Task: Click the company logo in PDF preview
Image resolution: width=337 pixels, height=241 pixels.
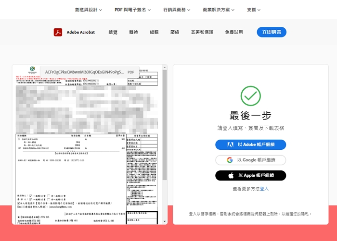Action: (x=32, y=70)
